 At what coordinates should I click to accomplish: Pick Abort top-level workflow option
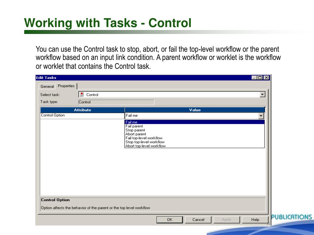pos(194,146)
